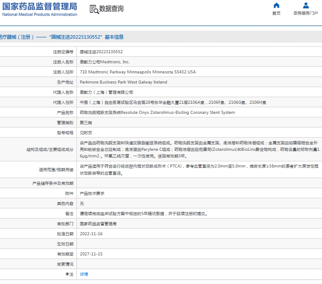This screenshot has width=322, height=284.
Task: Click the 政务服务门户 text label
Action: tap(306, 13)
